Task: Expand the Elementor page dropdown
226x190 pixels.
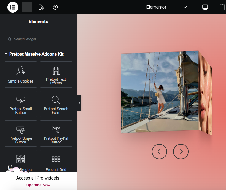Action: click(167, 7)
